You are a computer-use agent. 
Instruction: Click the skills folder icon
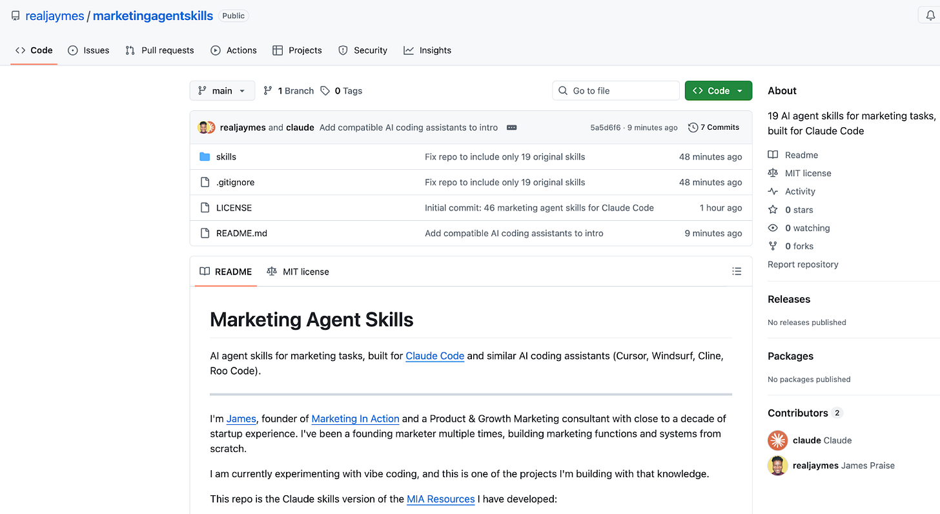pyautogui.click(x=205, y=157)
